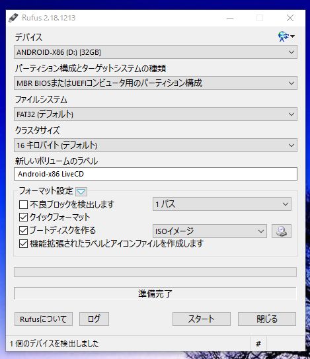Uncheck ブートディスクを作る checkbox
This screenshot has height=359, width=310.
click(x=23, y=231)
